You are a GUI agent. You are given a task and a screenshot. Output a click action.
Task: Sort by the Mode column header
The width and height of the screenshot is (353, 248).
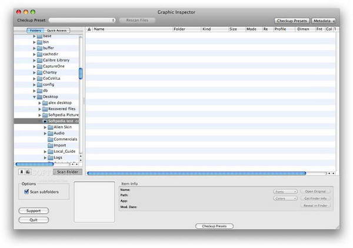[254, 29]
